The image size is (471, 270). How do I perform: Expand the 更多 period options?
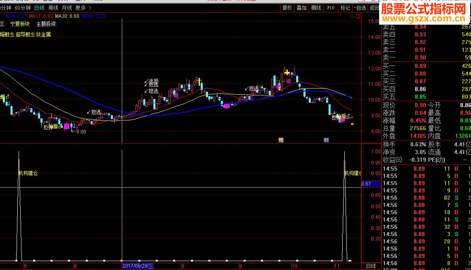(80, 8)
